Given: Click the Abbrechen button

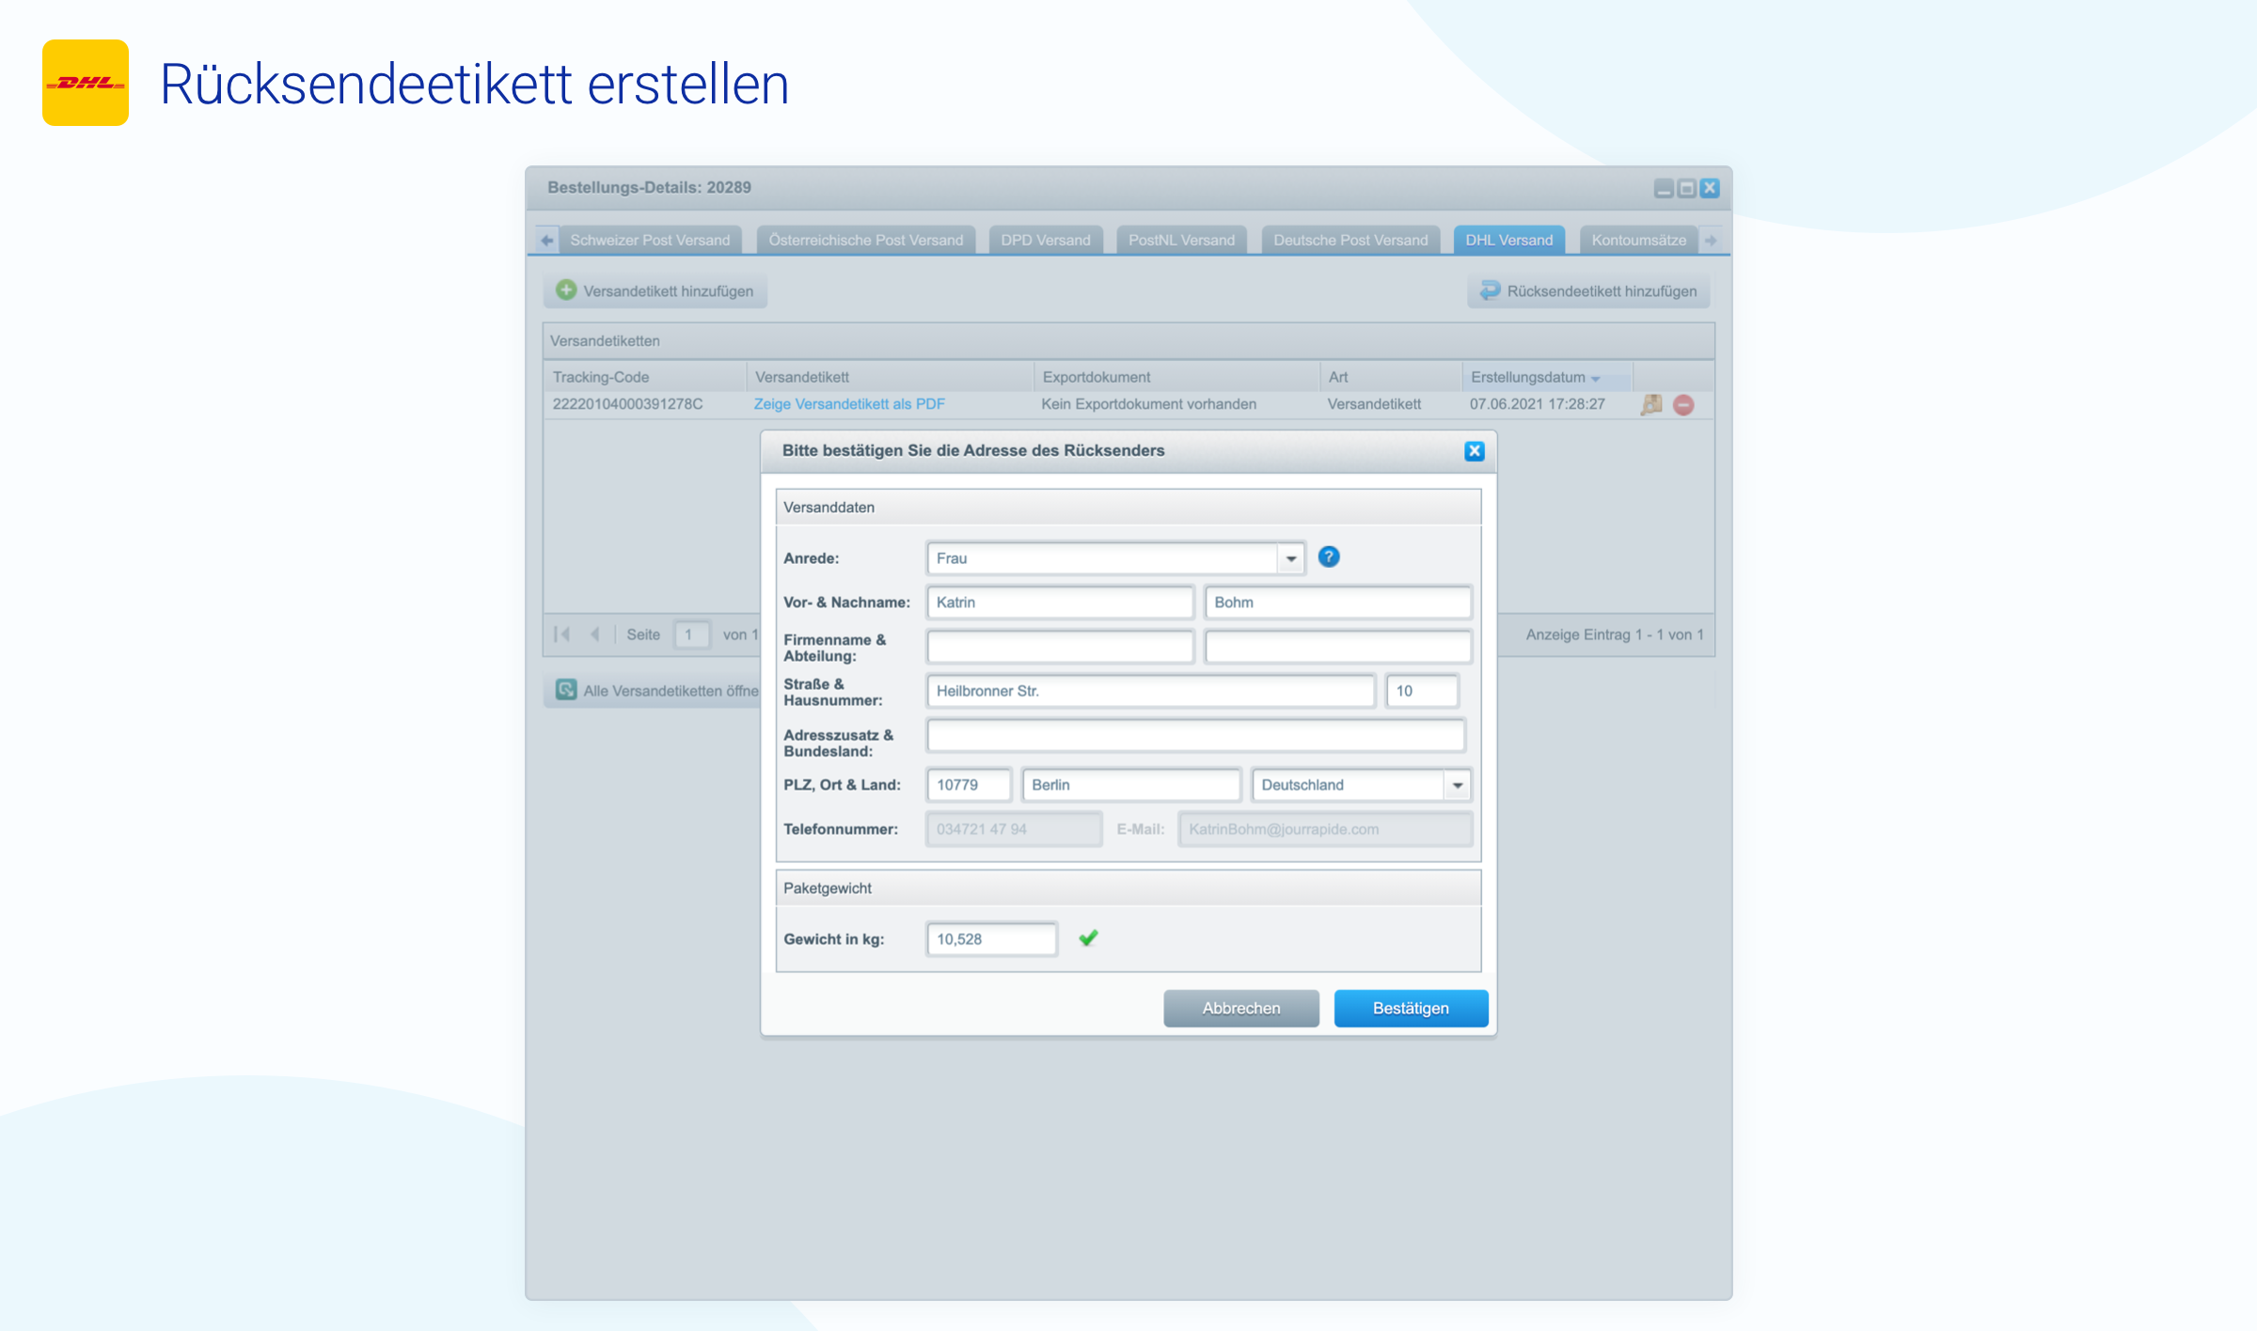Looking at the screenshot, I should click(x=1241, y=1008).
